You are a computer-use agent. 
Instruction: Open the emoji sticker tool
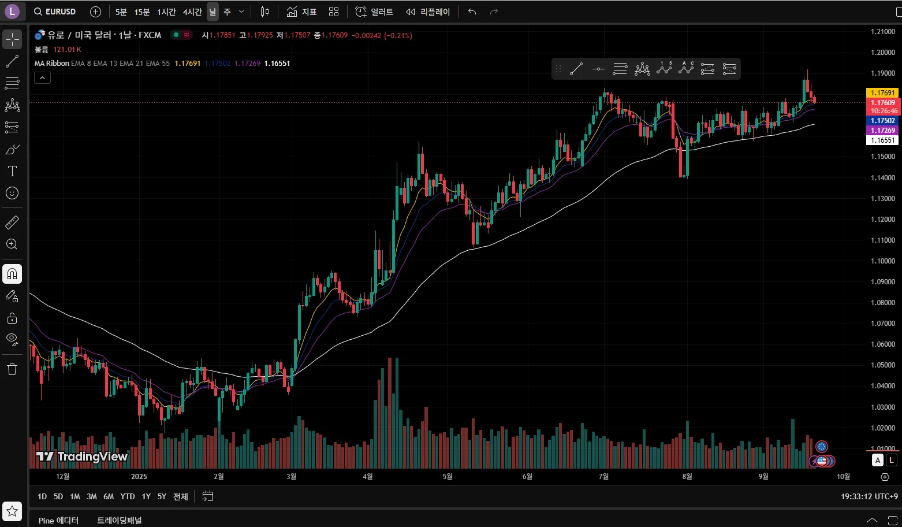point(12,193)
